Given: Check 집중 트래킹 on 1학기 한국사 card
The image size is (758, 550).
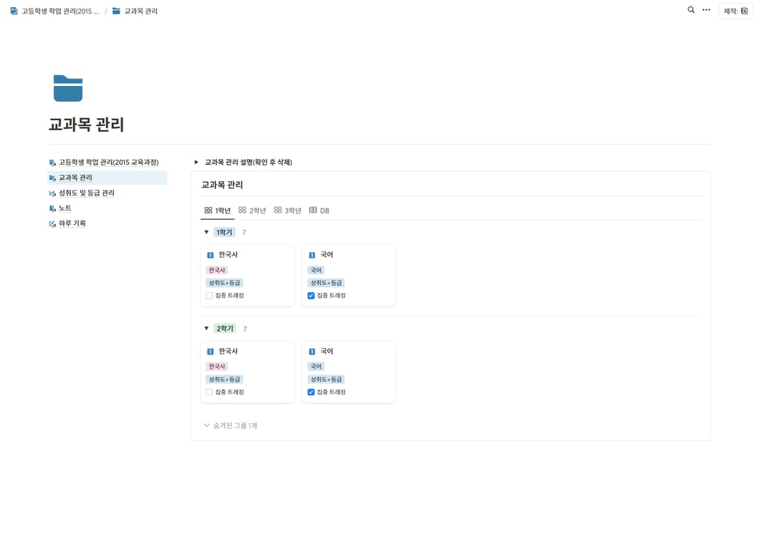Looking at the screenshot, I should point(209,296).
